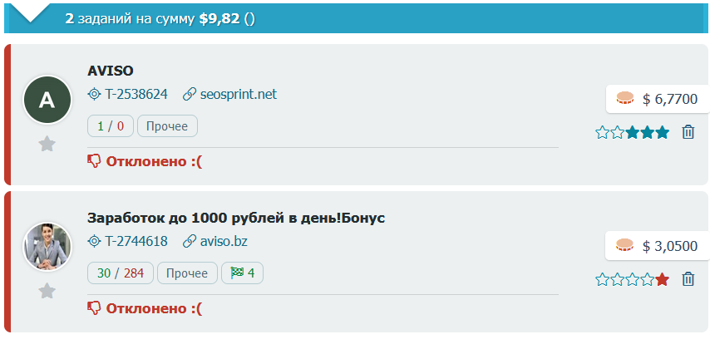Select the Прочее tag on the AVISO task

pyautogui.click(x=167, y=126)
